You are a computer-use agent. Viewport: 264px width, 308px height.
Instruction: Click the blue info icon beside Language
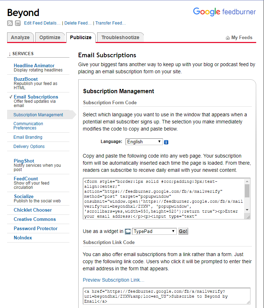(x=166, y=142)
